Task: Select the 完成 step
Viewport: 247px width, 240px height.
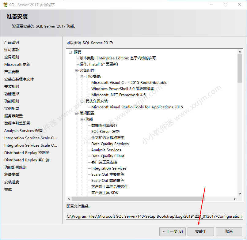Action: coord(8,189)
